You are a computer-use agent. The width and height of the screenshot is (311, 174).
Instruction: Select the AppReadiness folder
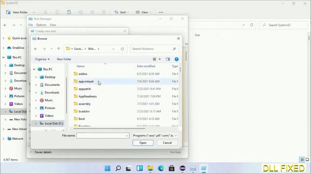click(87, 96)
